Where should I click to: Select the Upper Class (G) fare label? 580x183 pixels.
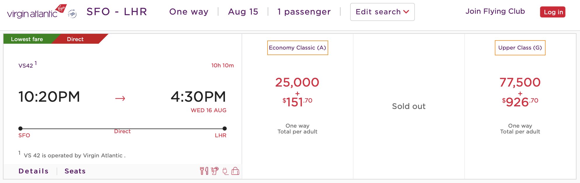(520, 48)
